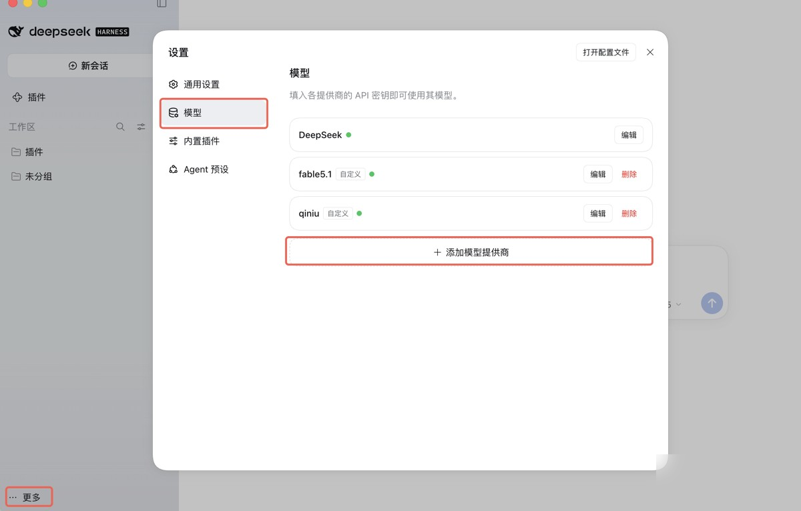Delete the qiniu provider
This screenshot has height=511, width=801.
click(x=629, y=213)
